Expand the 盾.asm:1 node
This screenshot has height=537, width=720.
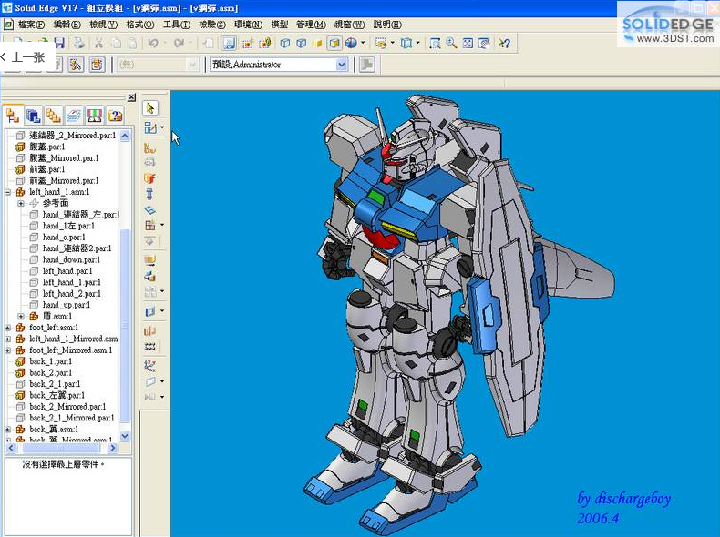[21, 317]
